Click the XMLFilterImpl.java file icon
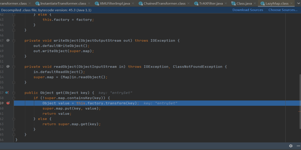This screenshot has width=301, height=150. click(x=97, y=4)
